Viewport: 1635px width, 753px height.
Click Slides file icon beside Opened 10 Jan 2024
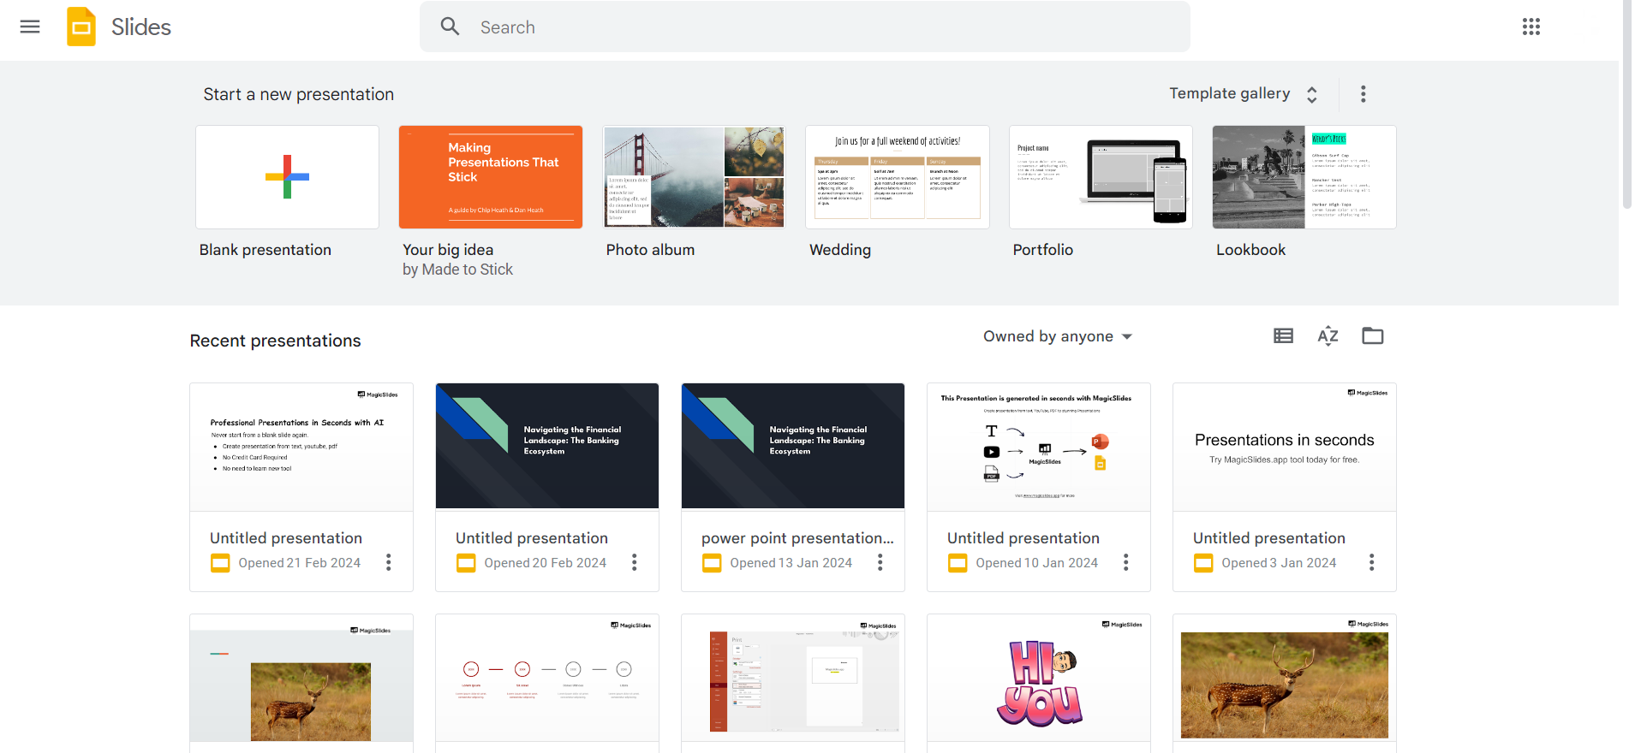pos(958,563)
